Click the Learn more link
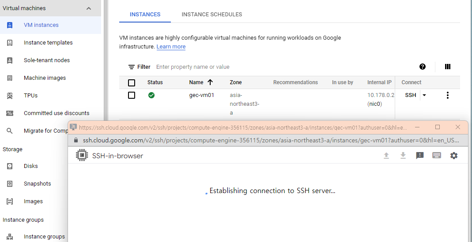The height and width of the screenshot is (242, 472). 171,47
